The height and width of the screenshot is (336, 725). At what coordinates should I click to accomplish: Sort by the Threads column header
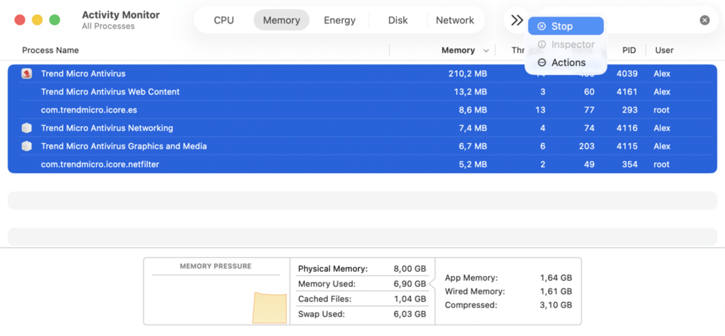tap(518, 50)
